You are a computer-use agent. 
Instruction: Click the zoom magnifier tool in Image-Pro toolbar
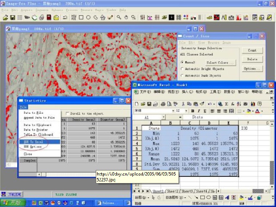tap(119, 18)
